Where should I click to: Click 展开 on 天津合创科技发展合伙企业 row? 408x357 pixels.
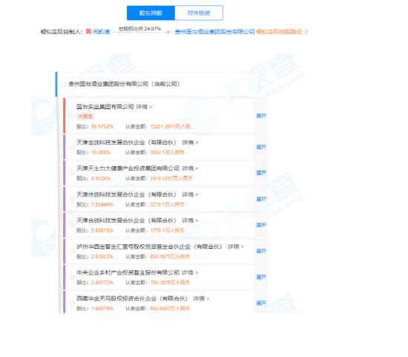261,225
